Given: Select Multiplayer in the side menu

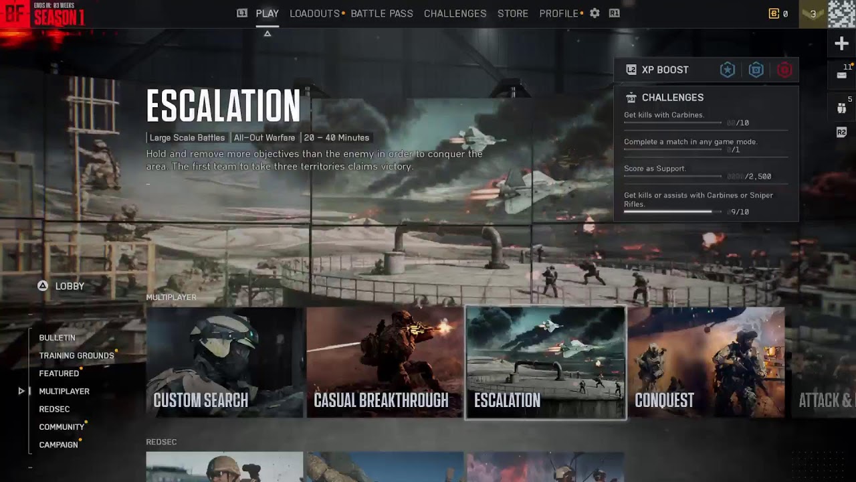Looking at the screenshot, I should [x=64, y=391].
